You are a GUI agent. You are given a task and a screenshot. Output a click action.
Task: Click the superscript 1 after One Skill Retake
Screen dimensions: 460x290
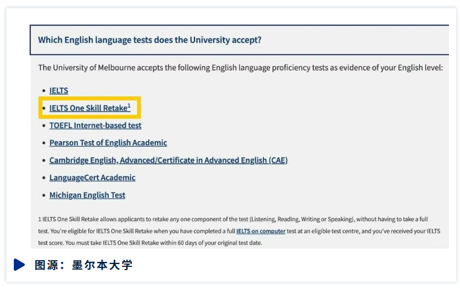tap(129, 105)
